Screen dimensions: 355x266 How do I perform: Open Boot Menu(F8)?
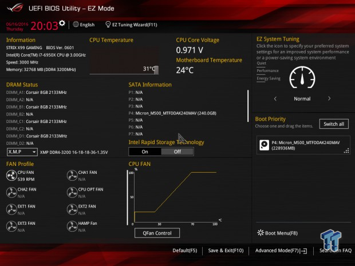(281, 233)
